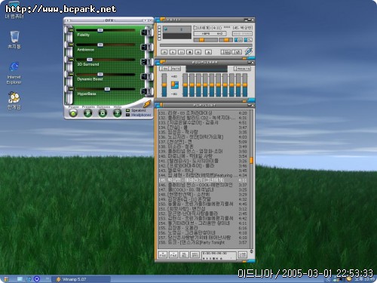Stop playback in Winamp main window
This screenshot has height=283, width=377.
[190, 52]
